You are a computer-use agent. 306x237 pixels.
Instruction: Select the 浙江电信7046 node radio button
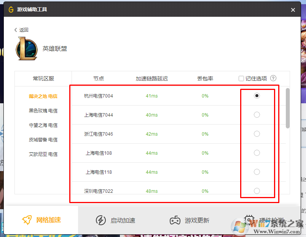click(257, 134)
